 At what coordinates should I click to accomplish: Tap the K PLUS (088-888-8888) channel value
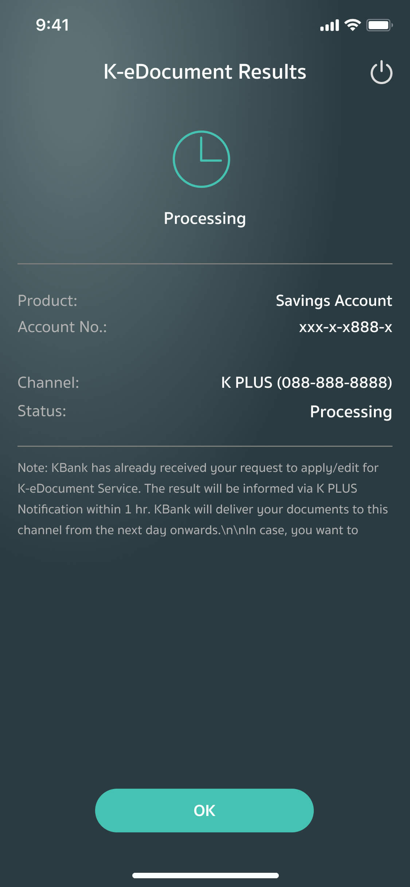point(306,383)
